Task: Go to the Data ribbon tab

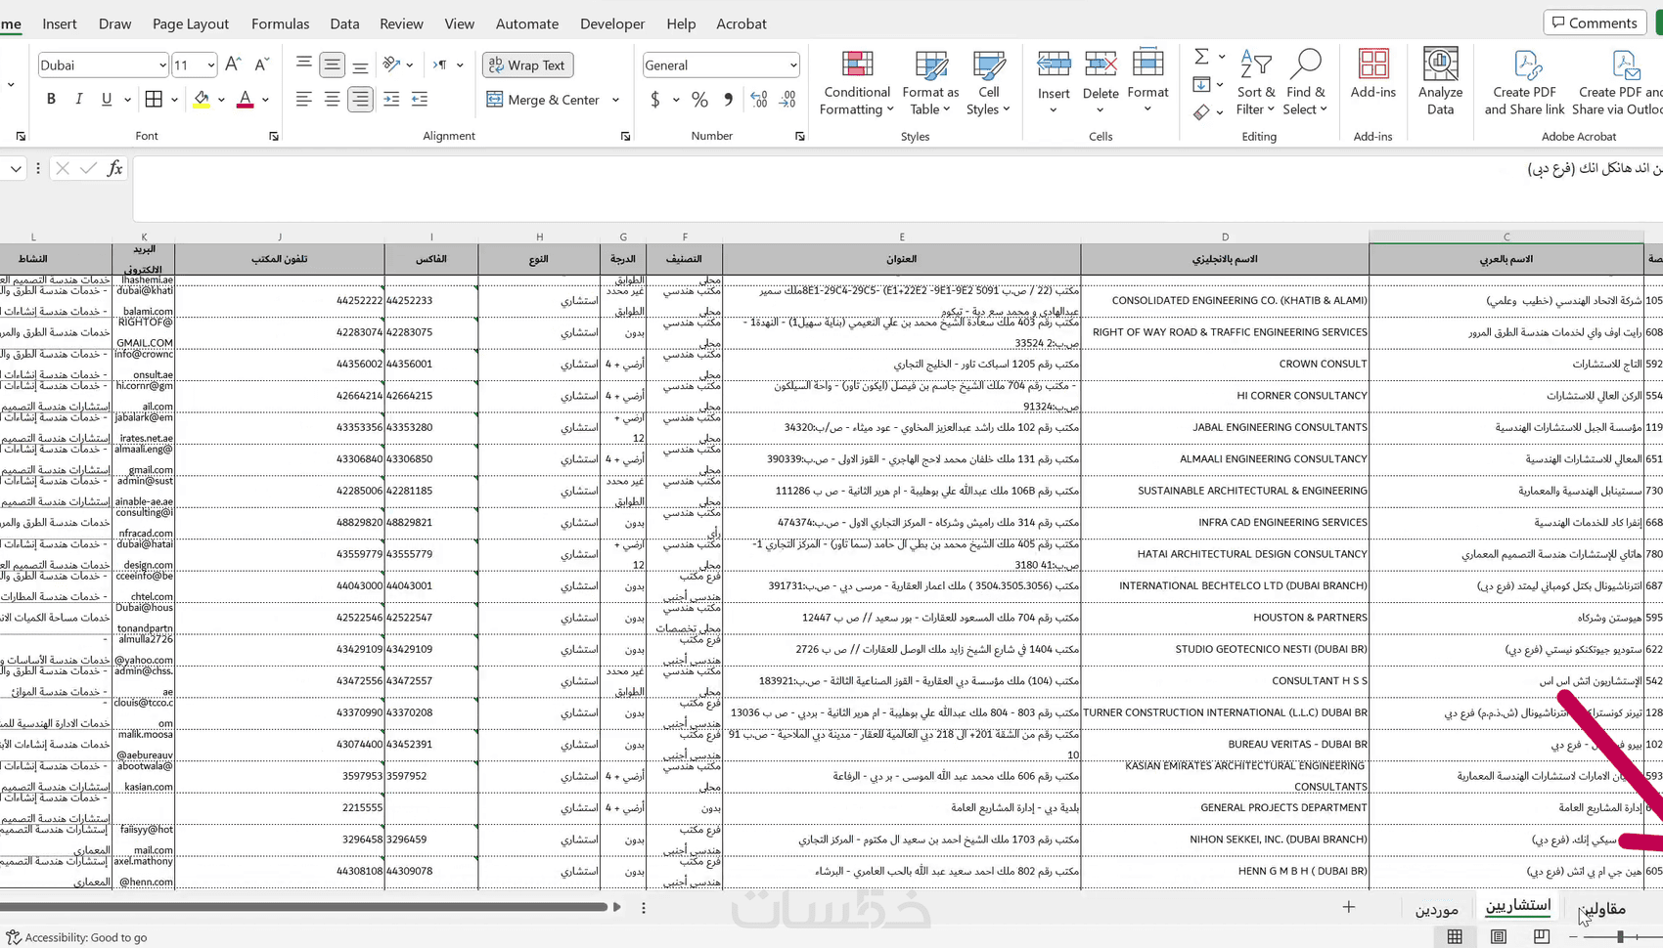Action: pos(344,23)
